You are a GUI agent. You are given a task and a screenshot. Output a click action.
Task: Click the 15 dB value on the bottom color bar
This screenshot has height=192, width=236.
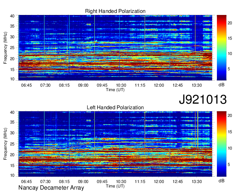(x=230, y=132)
